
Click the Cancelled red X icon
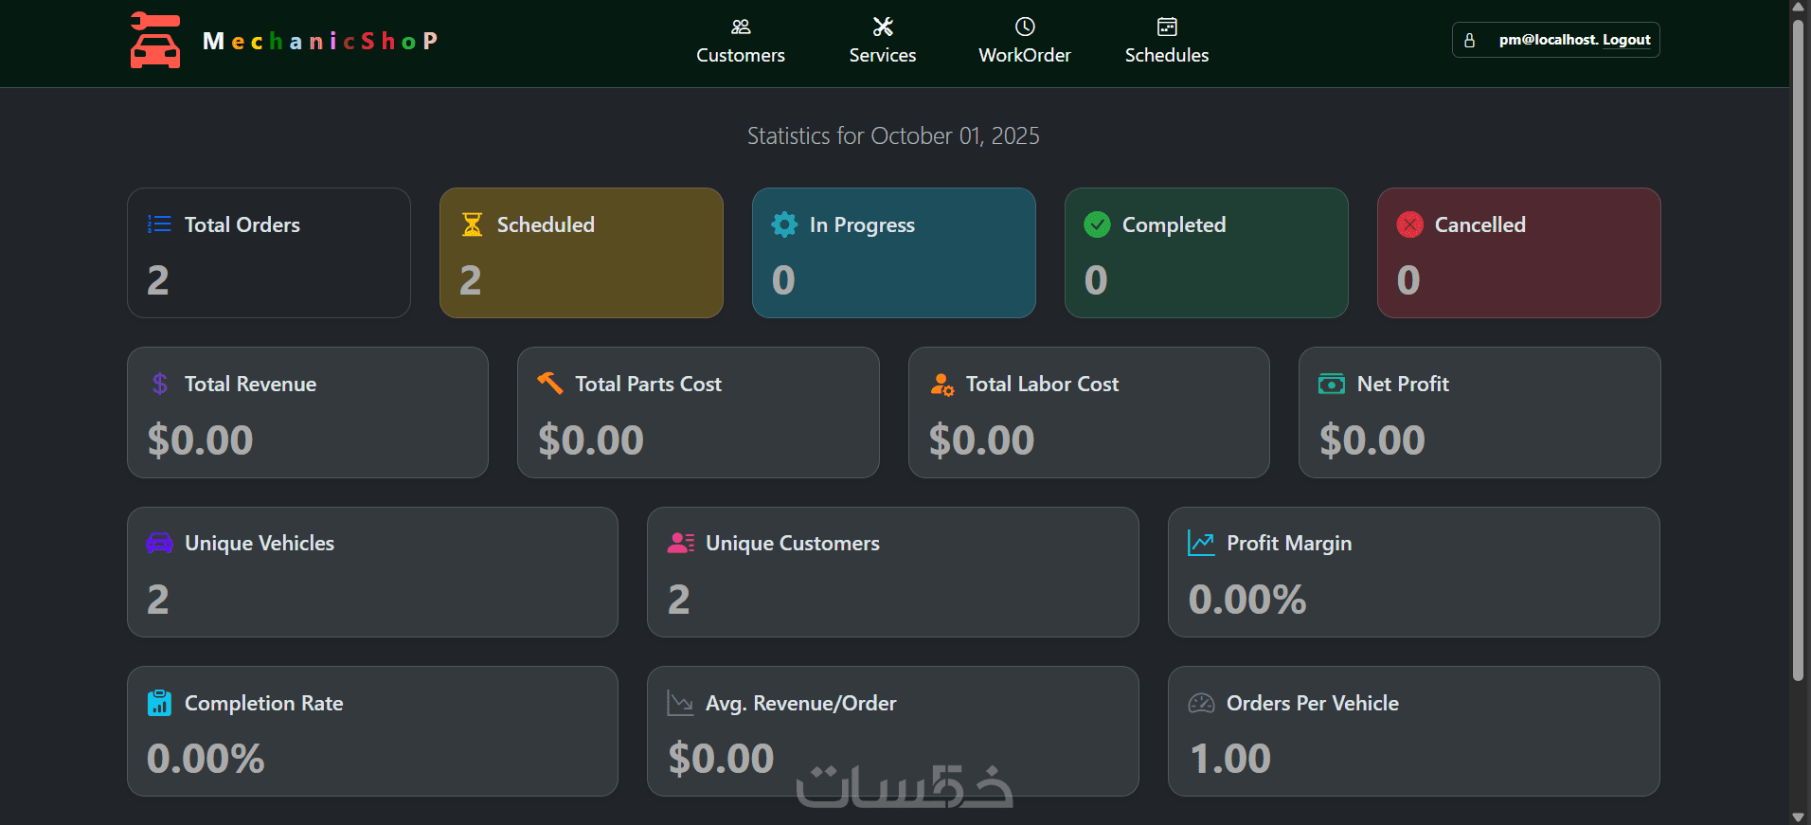[x=1409, y=224]
